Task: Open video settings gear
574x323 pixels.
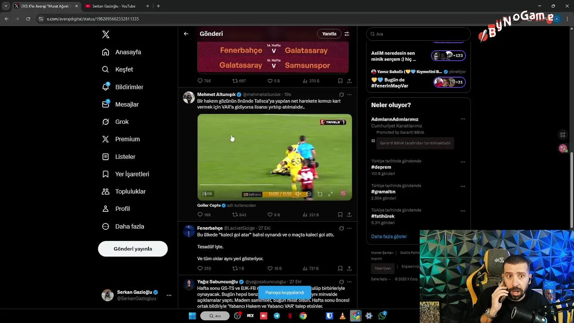Action: point(309,194)
